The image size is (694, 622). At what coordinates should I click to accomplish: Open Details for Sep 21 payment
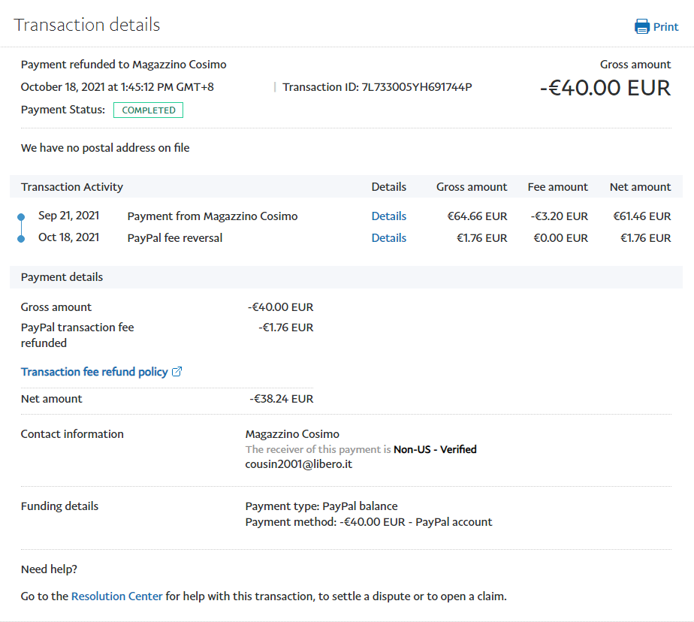point(388,216)
